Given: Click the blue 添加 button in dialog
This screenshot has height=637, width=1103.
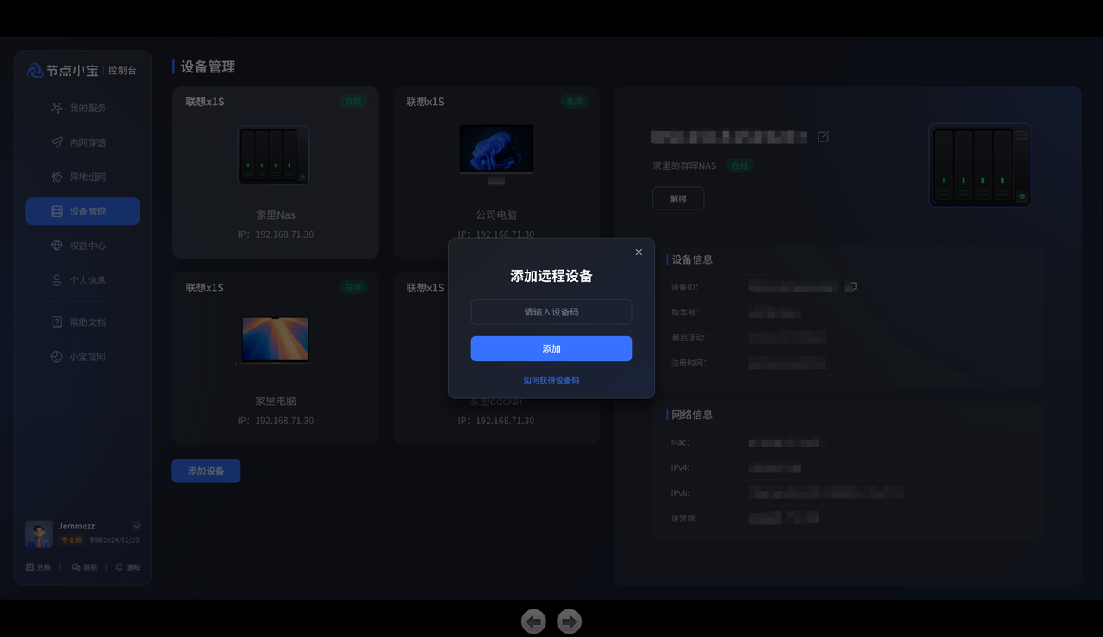Looking at the screenshot, I should 551,349.
